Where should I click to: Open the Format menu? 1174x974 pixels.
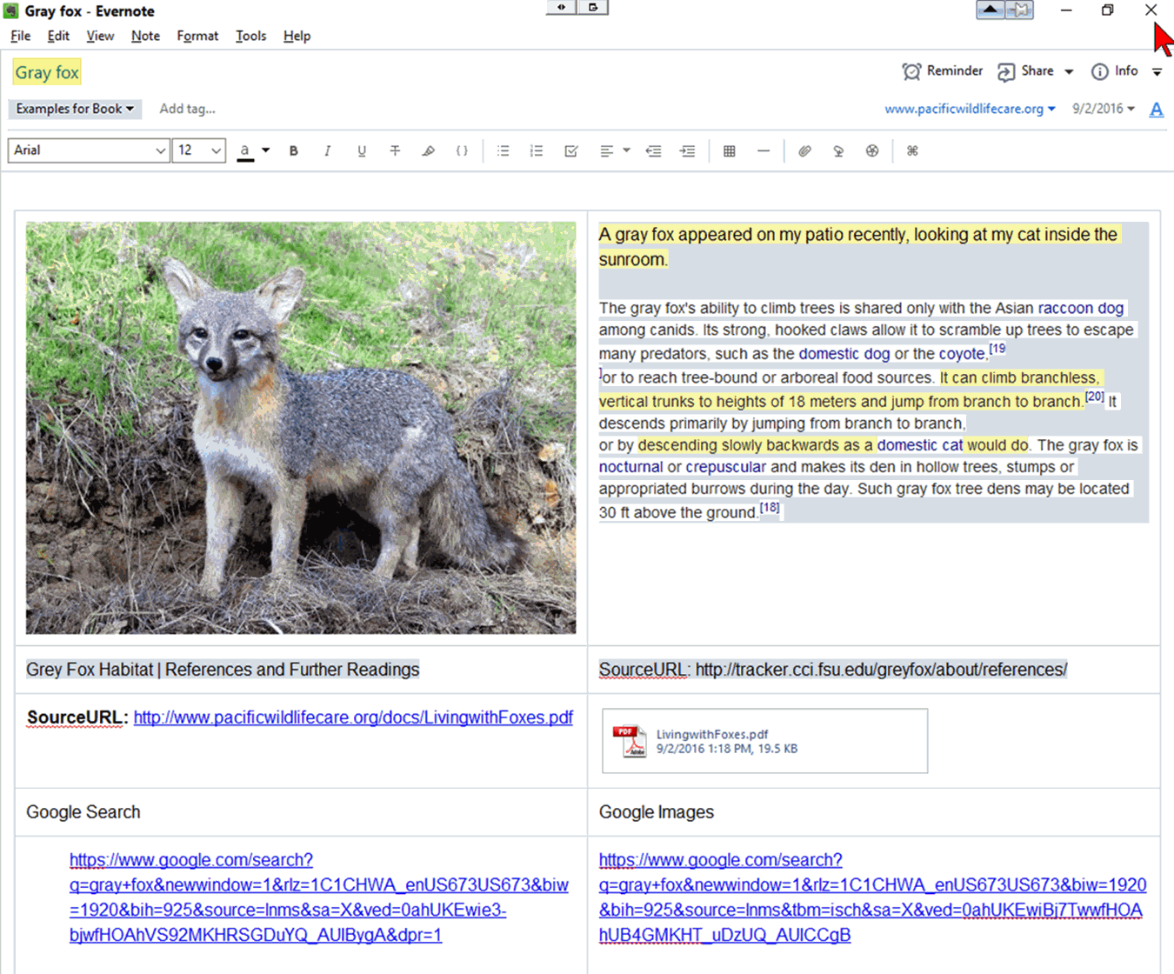197,36
